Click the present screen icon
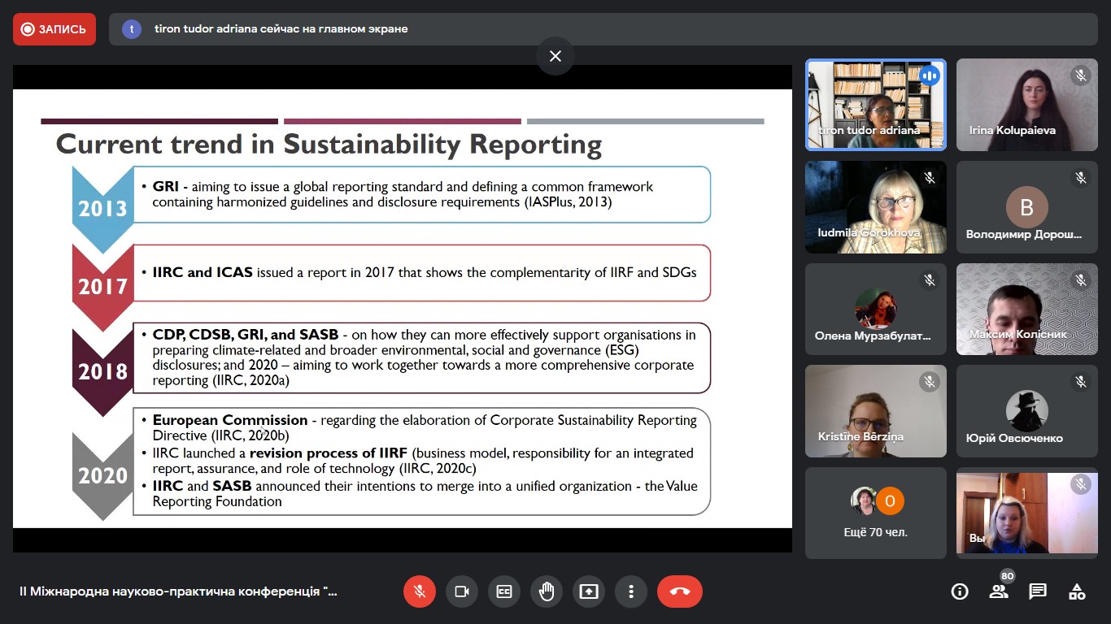 pos(589,591)
